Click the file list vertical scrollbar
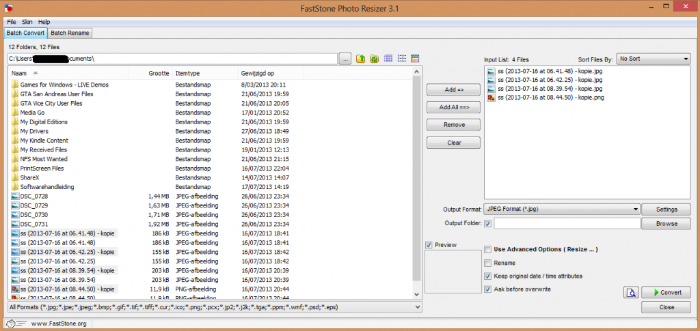 click(x=417, y=178)
